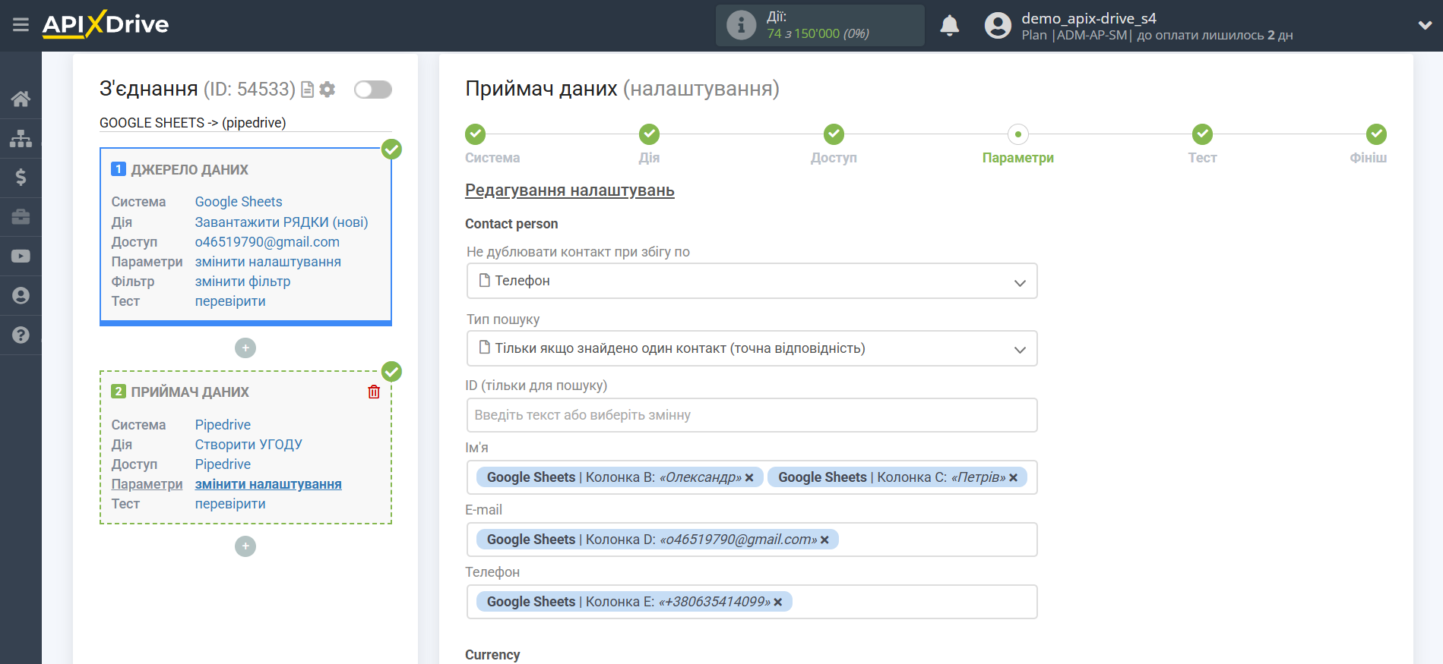The width and height of the screenshot is (1443, 664).
Task: Open the 'Не дублювати контакт' Телефон dropdown
Action: tap(752, 281)
